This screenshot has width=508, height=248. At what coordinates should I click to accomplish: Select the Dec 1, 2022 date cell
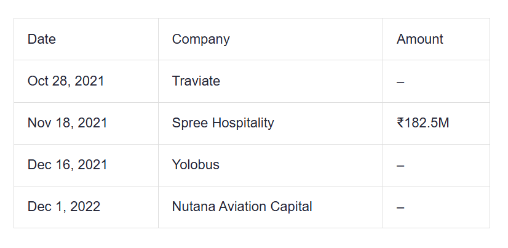[x=63, y=207]
